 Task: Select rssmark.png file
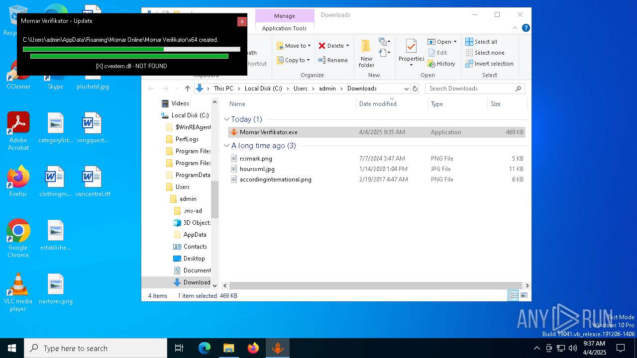[x=376, y=159]
